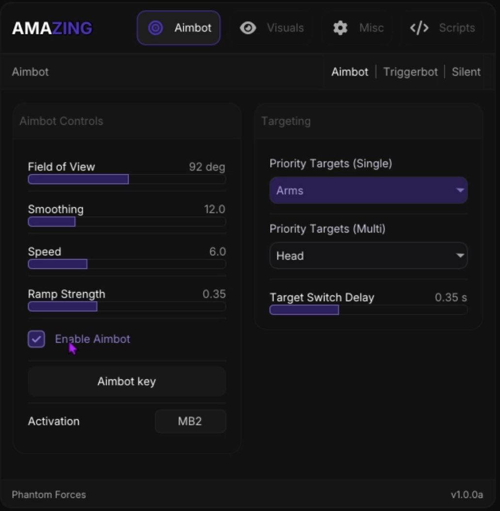The image size is (500, 511).
Task: Open the Priority Targets (Single) dropdown
Action: pyautogui.click(x=369, y=190)
